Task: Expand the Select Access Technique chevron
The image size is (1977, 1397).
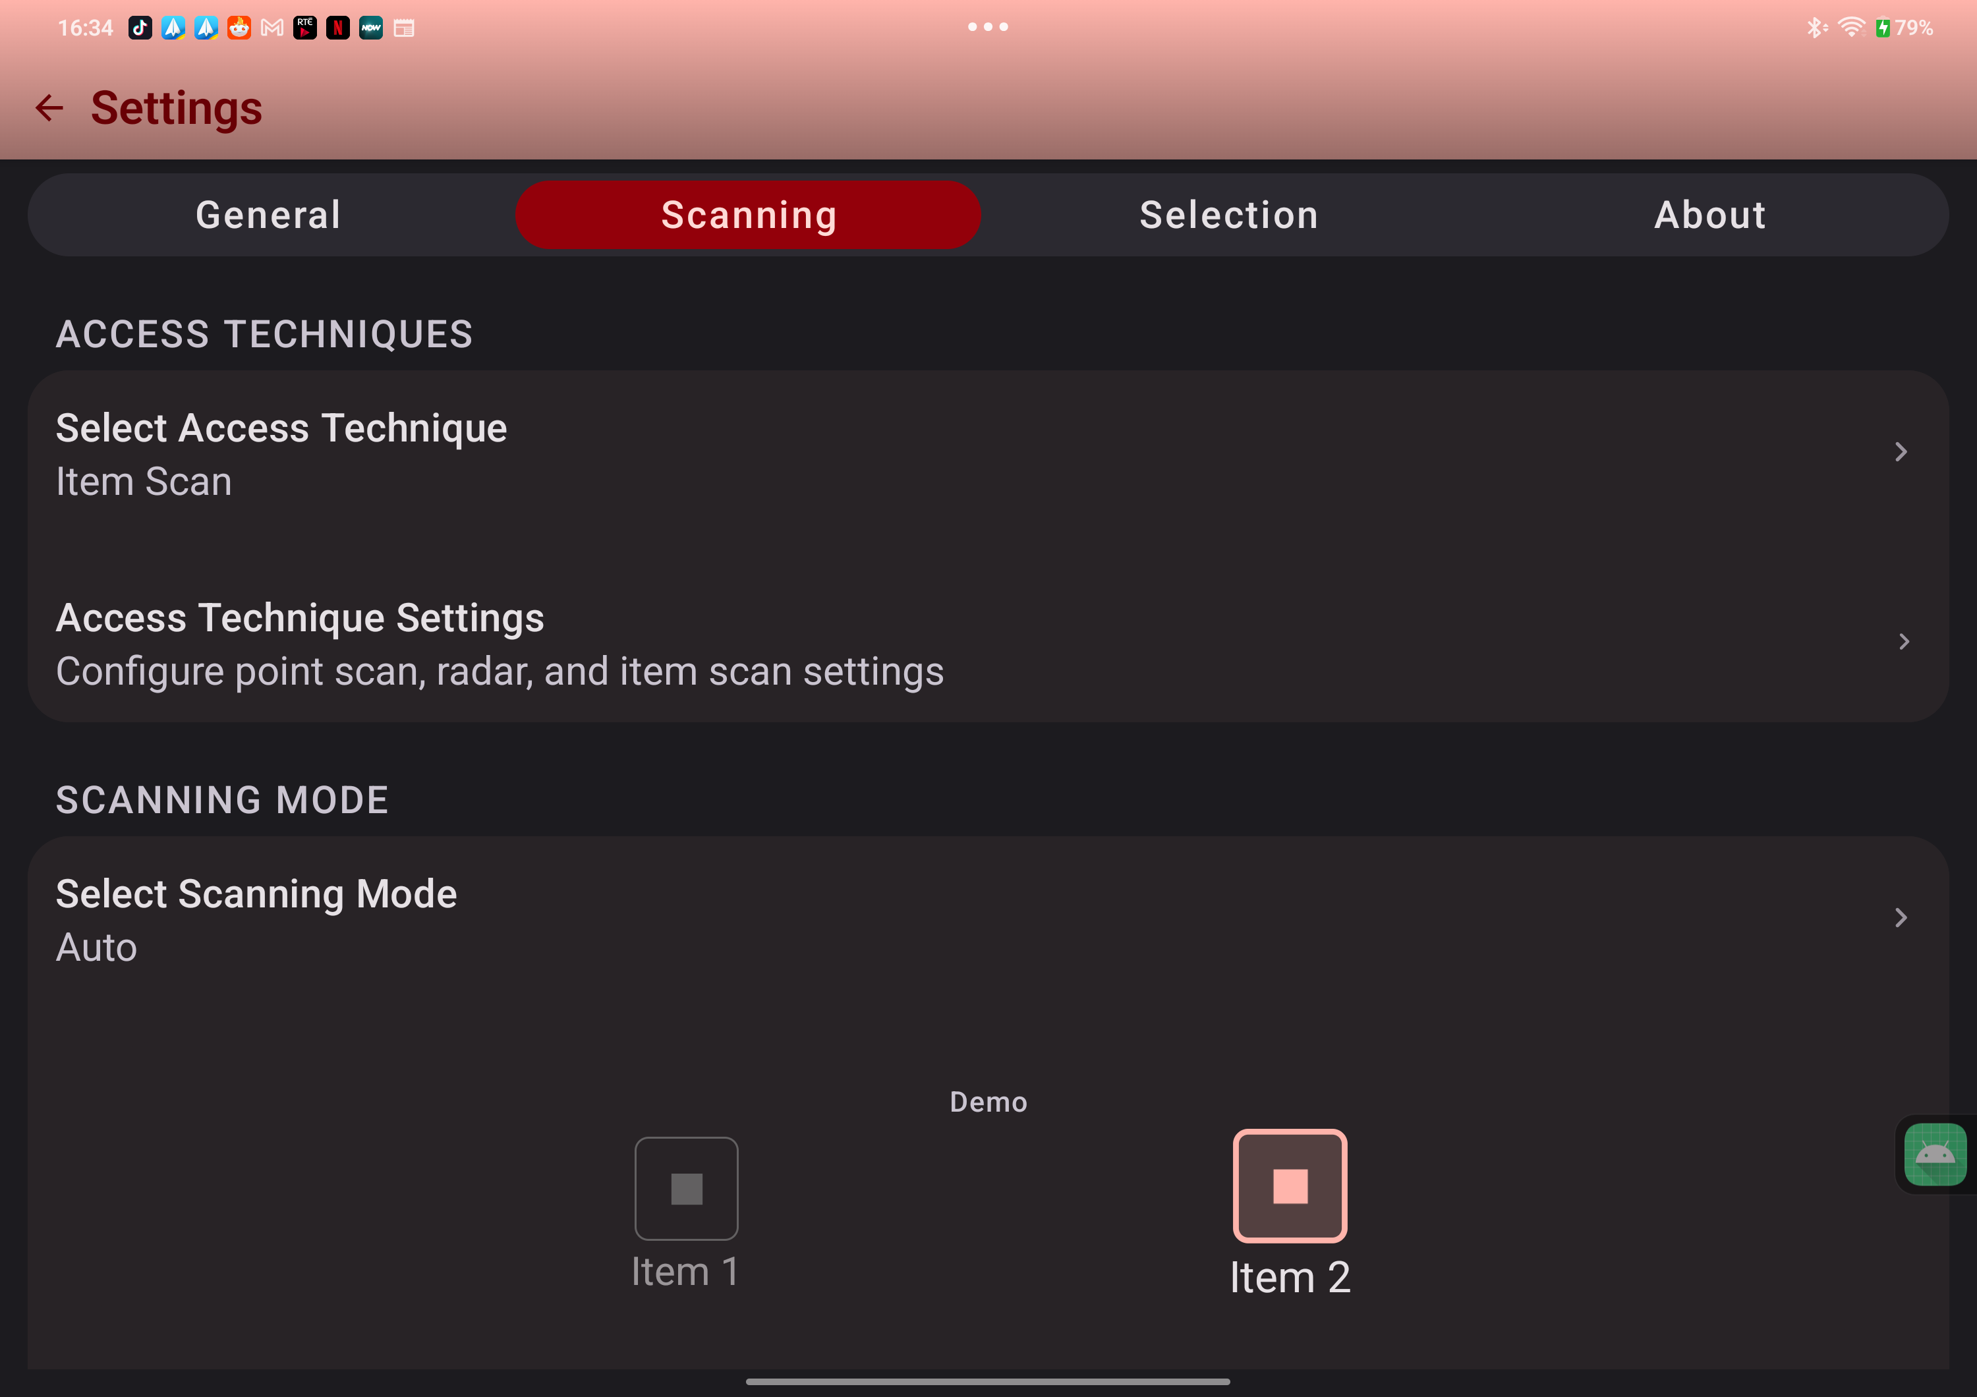Action: pos(1901,452)
